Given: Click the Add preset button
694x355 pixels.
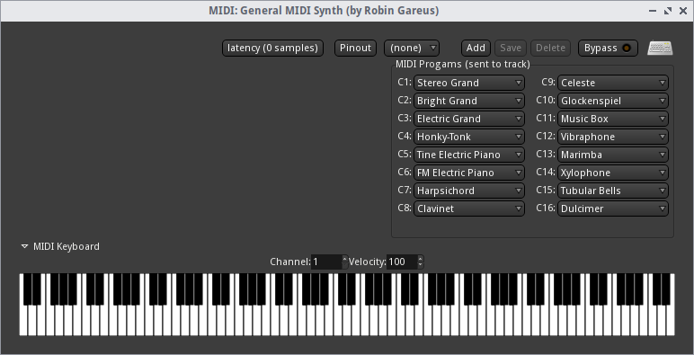Looking at the screenshot, I should click(476, 48).
